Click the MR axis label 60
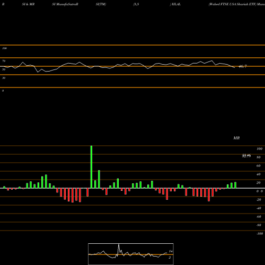265x265 pixels. tap(259, 166)
